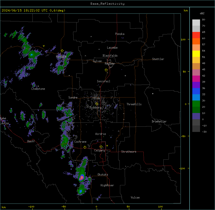This screenshot has height=210, width=215.
Task: Pick the orange 57-60 dBZ legend swatch
Action: point(196,41)
